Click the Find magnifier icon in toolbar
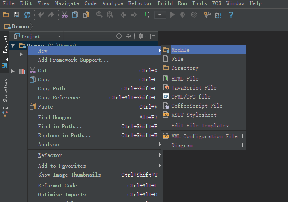The image size is (288, 202). click(x=99, y=15)
